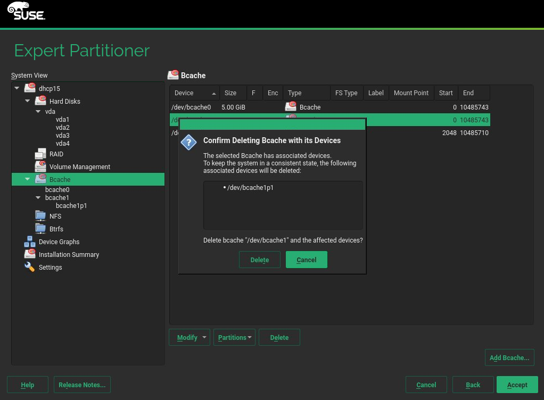The width and height of the screenshot is (544, 400).
Task: Click the NFS network folder icon
Action: click(41, 216)
